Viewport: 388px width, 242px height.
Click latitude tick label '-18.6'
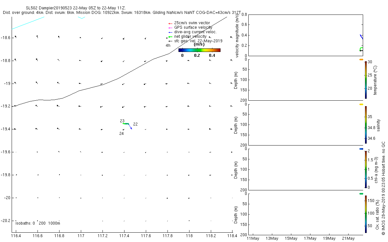pos(5,38)
